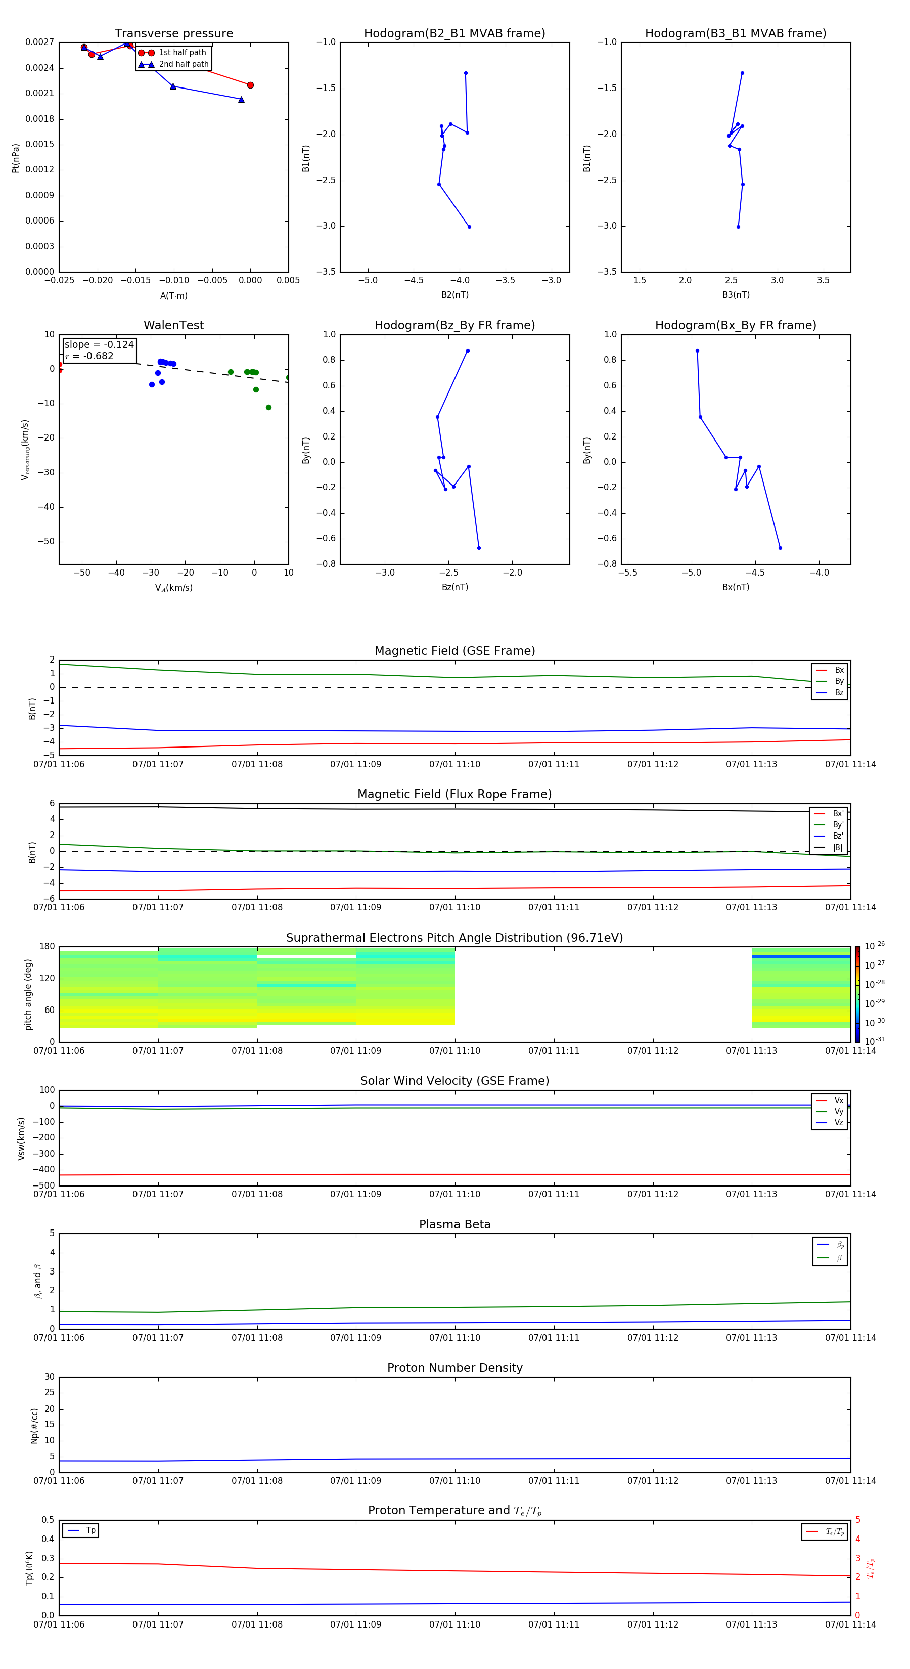Click the 'slope = -0.124' annotation
The image size is (910, 1669).
pyautogui.click(x=99, y=345)
